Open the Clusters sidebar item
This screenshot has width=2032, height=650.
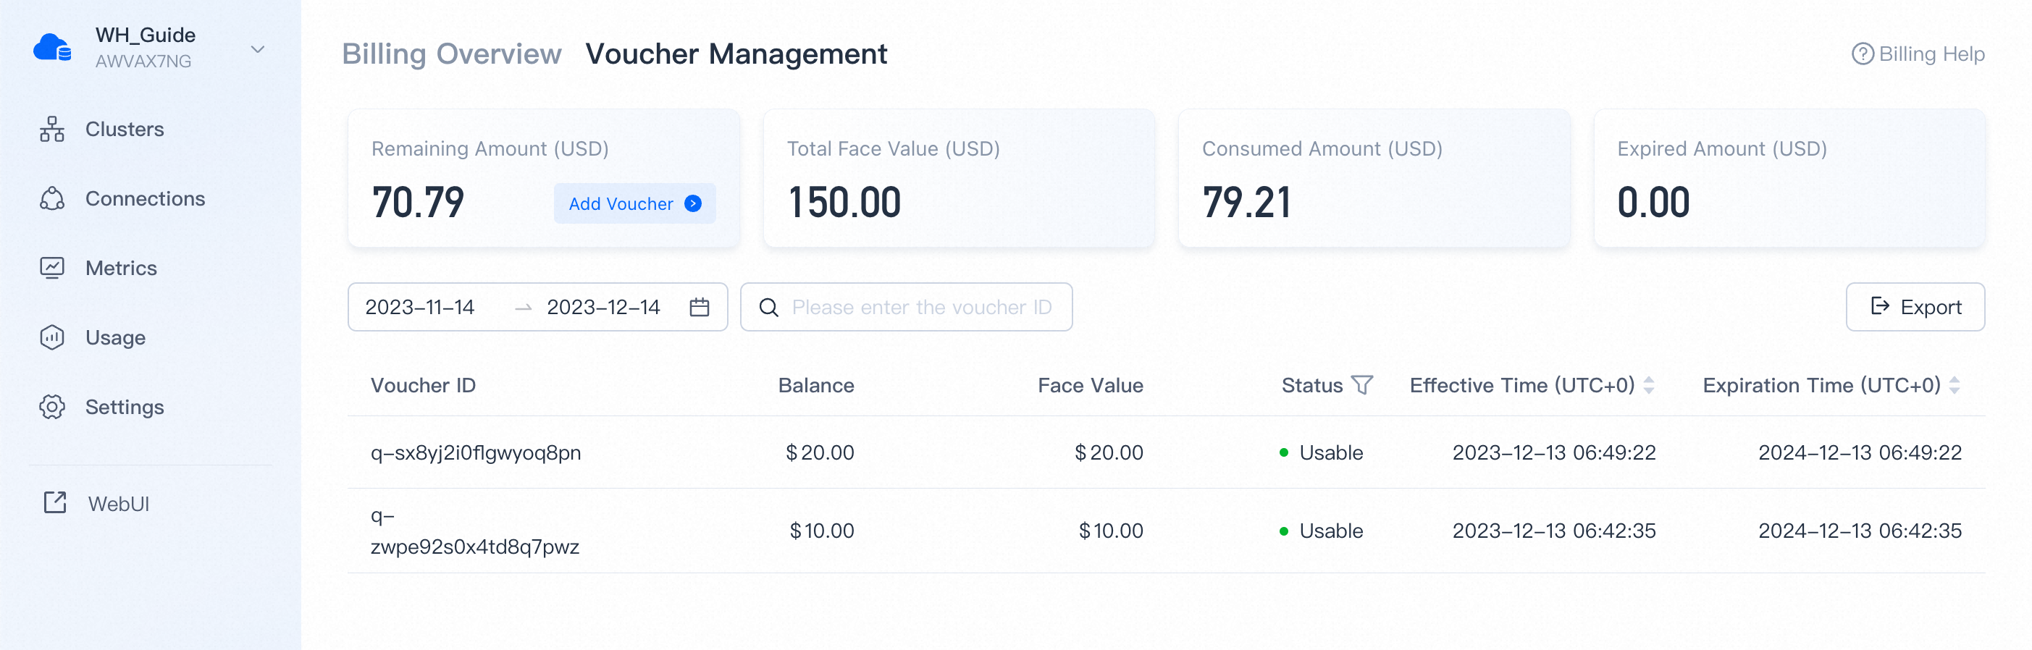[x=124, y=130]
